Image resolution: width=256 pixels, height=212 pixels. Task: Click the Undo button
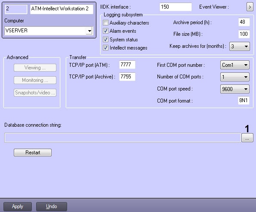(52, 206)
